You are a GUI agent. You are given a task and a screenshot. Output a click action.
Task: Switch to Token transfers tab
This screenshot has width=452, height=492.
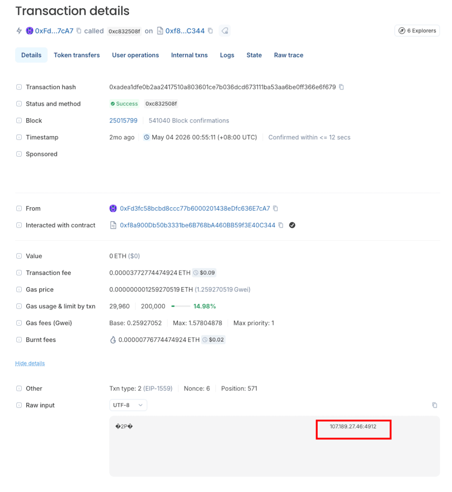(77, 55)
